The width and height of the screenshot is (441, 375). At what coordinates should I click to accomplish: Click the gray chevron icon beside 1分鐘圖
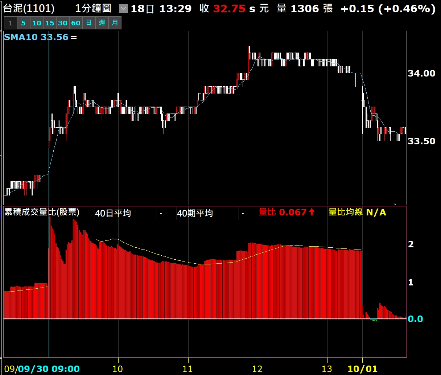tap(123, 9)
